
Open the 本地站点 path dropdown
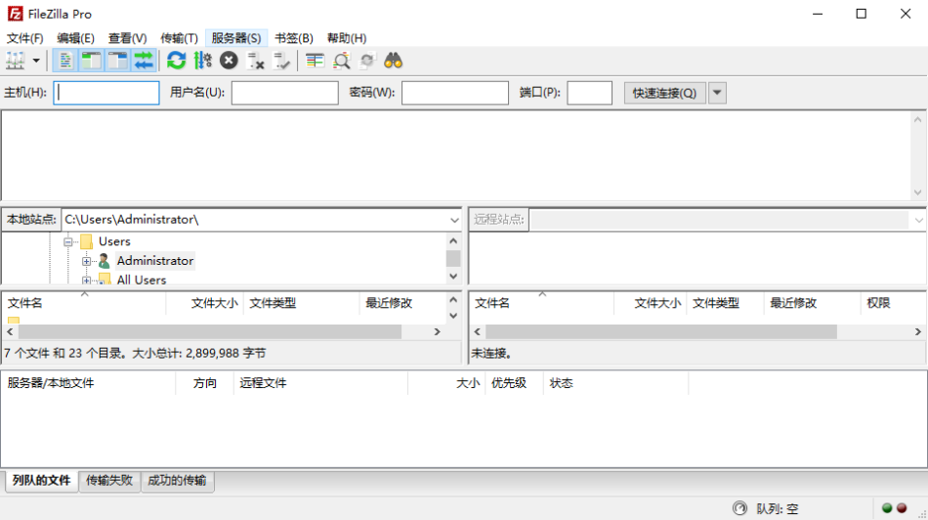[454, 220]
